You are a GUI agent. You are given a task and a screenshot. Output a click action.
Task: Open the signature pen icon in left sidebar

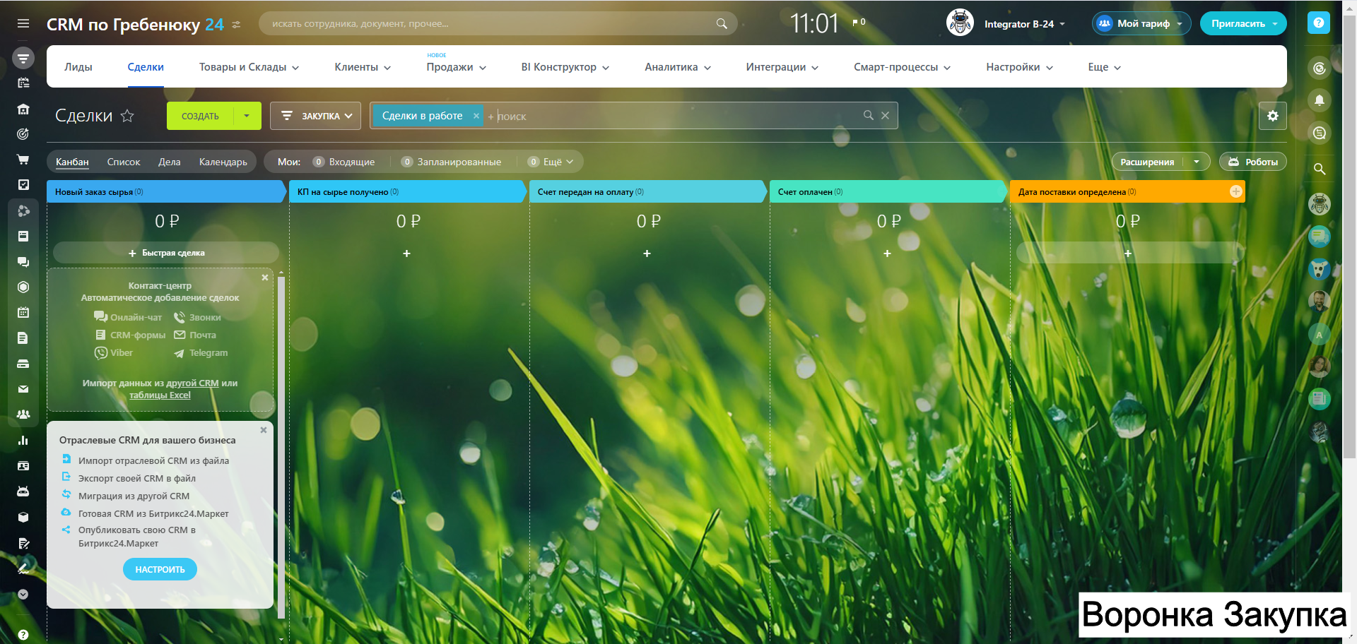point(23,568)
